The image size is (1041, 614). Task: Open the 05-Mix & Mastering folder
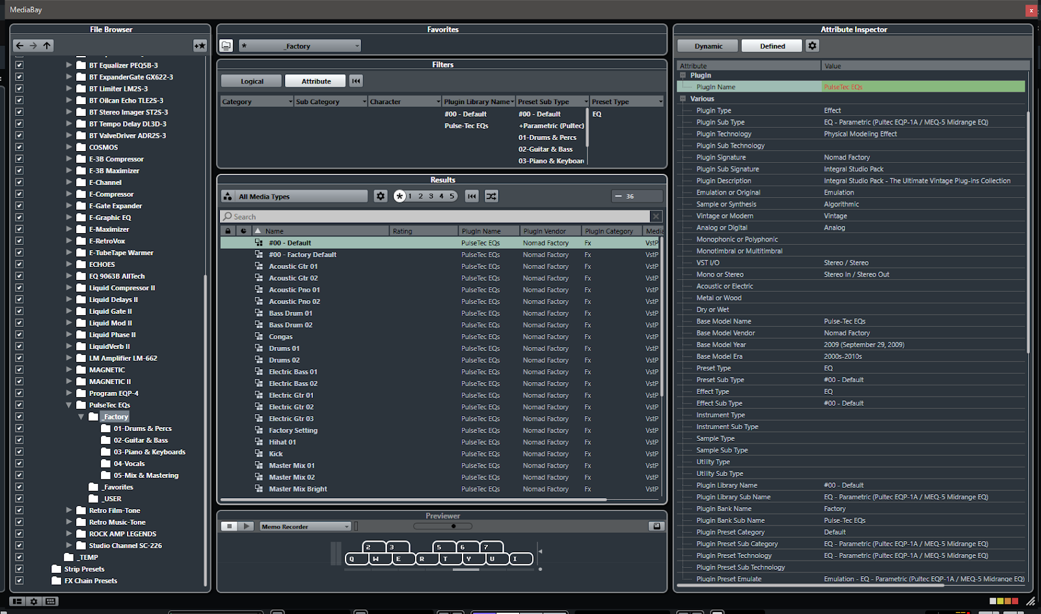(x=146, y=475)
